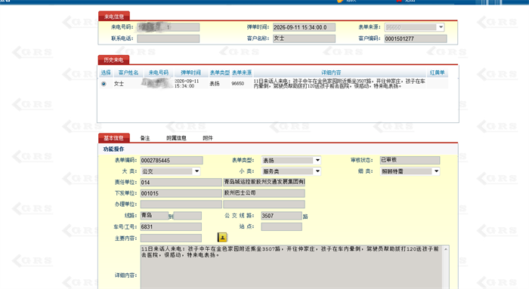The image size is (529, 289).
Task: Expand the 小类 dropdown set to 服务类
Action: 317,171
